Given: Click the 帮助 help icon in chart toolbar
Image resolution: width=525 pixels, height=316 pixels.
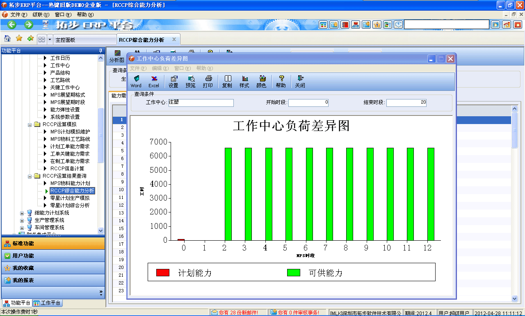Looking at the screenshot, I should coord(281,81).
